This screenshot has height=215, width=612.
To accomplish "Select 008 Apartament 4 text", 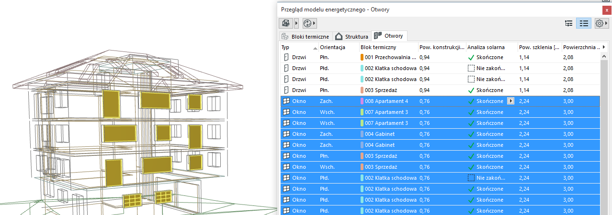I will click(x=386, y=101).
